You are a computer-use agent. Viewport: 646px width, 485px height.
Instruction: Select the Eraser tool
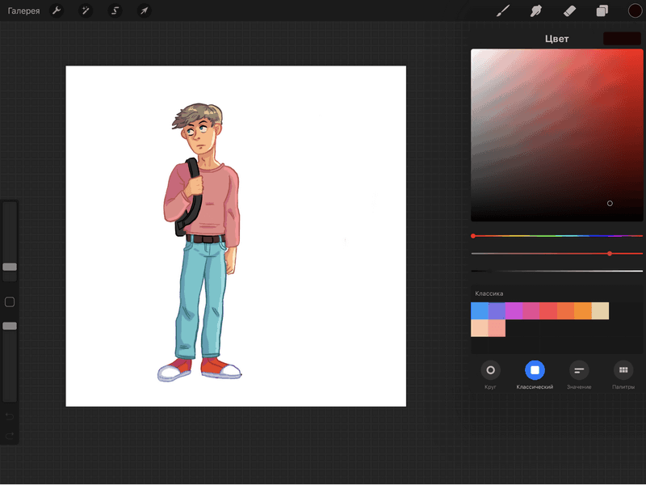pos(568,11)
